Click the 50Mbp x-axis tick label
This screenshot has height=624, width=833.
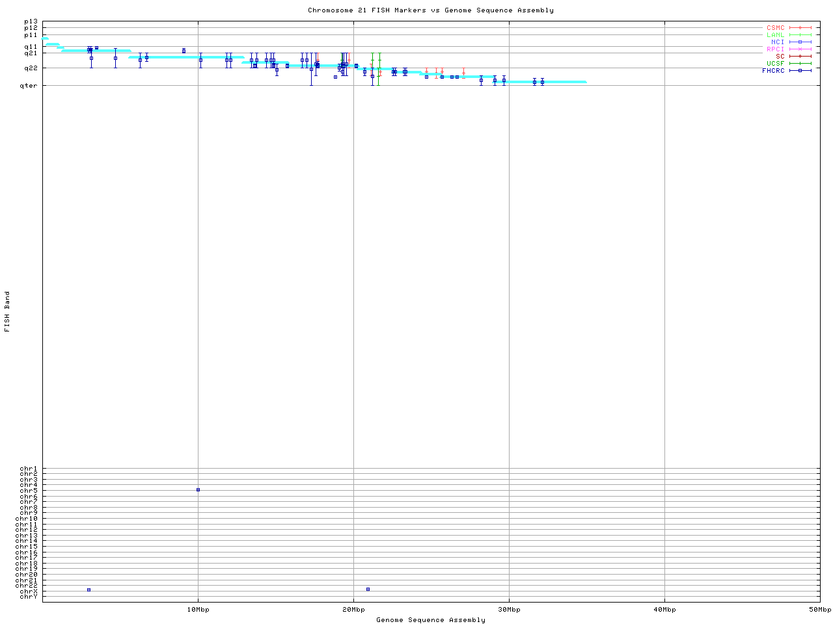pos(819,610)
